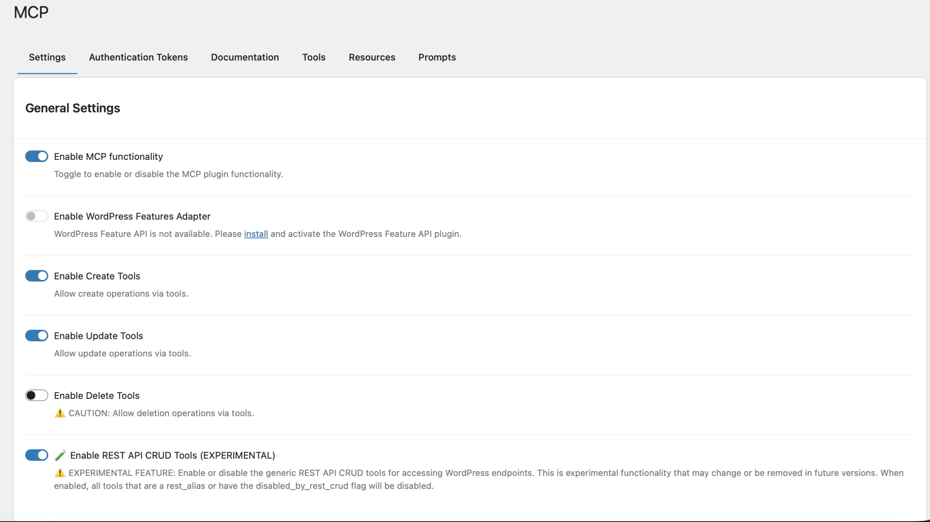Disable REST API CRUD Tools switch

tap(37, 455)
